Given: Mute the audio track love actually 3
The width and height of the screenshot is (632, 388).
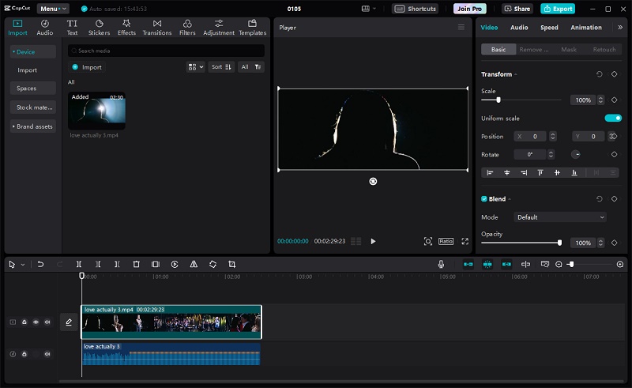Looking at the screenshot, I should (47, 354).
